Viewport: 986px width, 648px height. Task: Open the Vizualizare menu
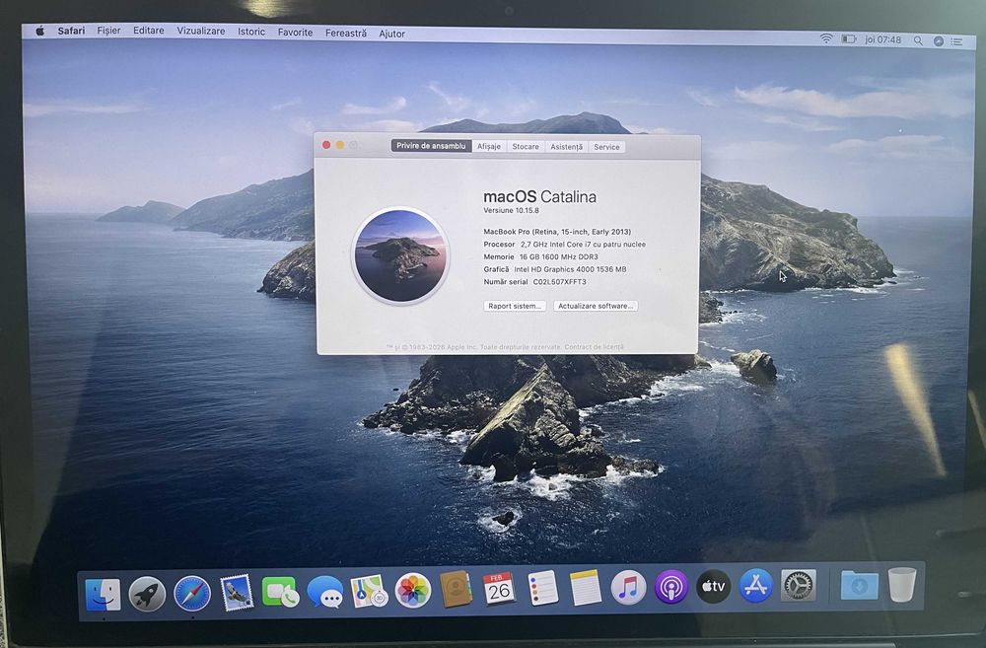coord(200,31)
